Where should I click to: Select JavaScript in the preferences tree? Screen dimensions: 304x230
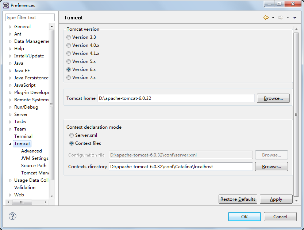click(x=25, y=85)
